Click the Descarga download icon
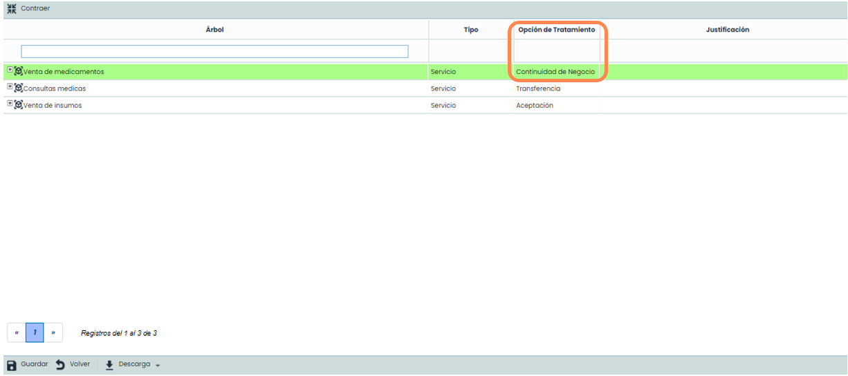848x376 pixels. 109,365
